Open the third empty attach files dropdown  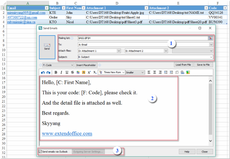click(211, 51)
